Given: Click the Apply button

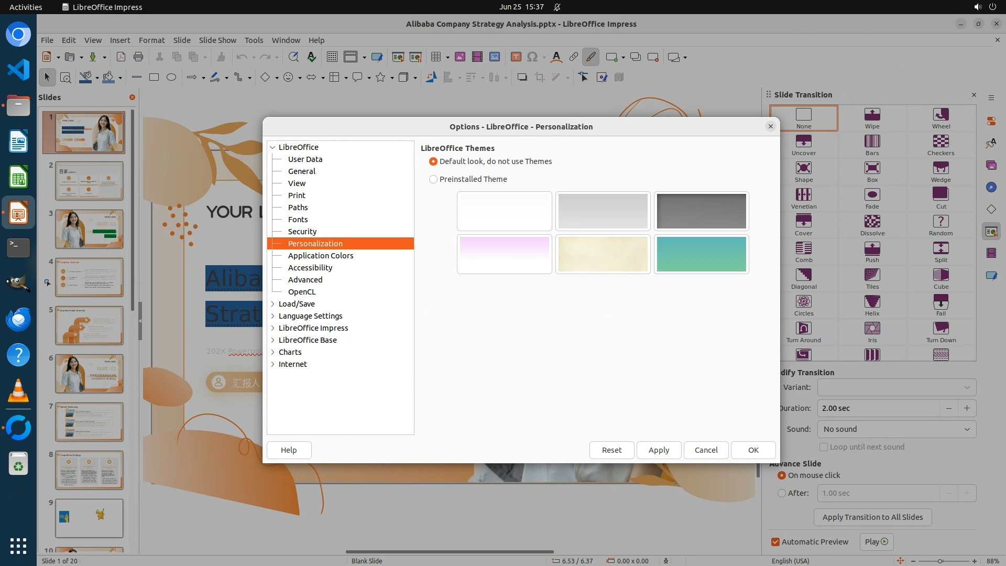Looking at the screenshot, I should [x=659, y=450].
